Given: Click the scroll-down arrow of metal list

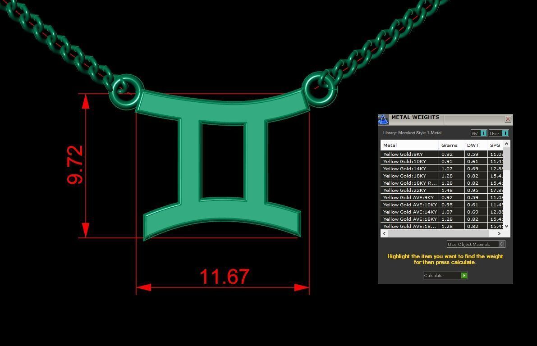Looking at the screenshot, I should 506,226.
